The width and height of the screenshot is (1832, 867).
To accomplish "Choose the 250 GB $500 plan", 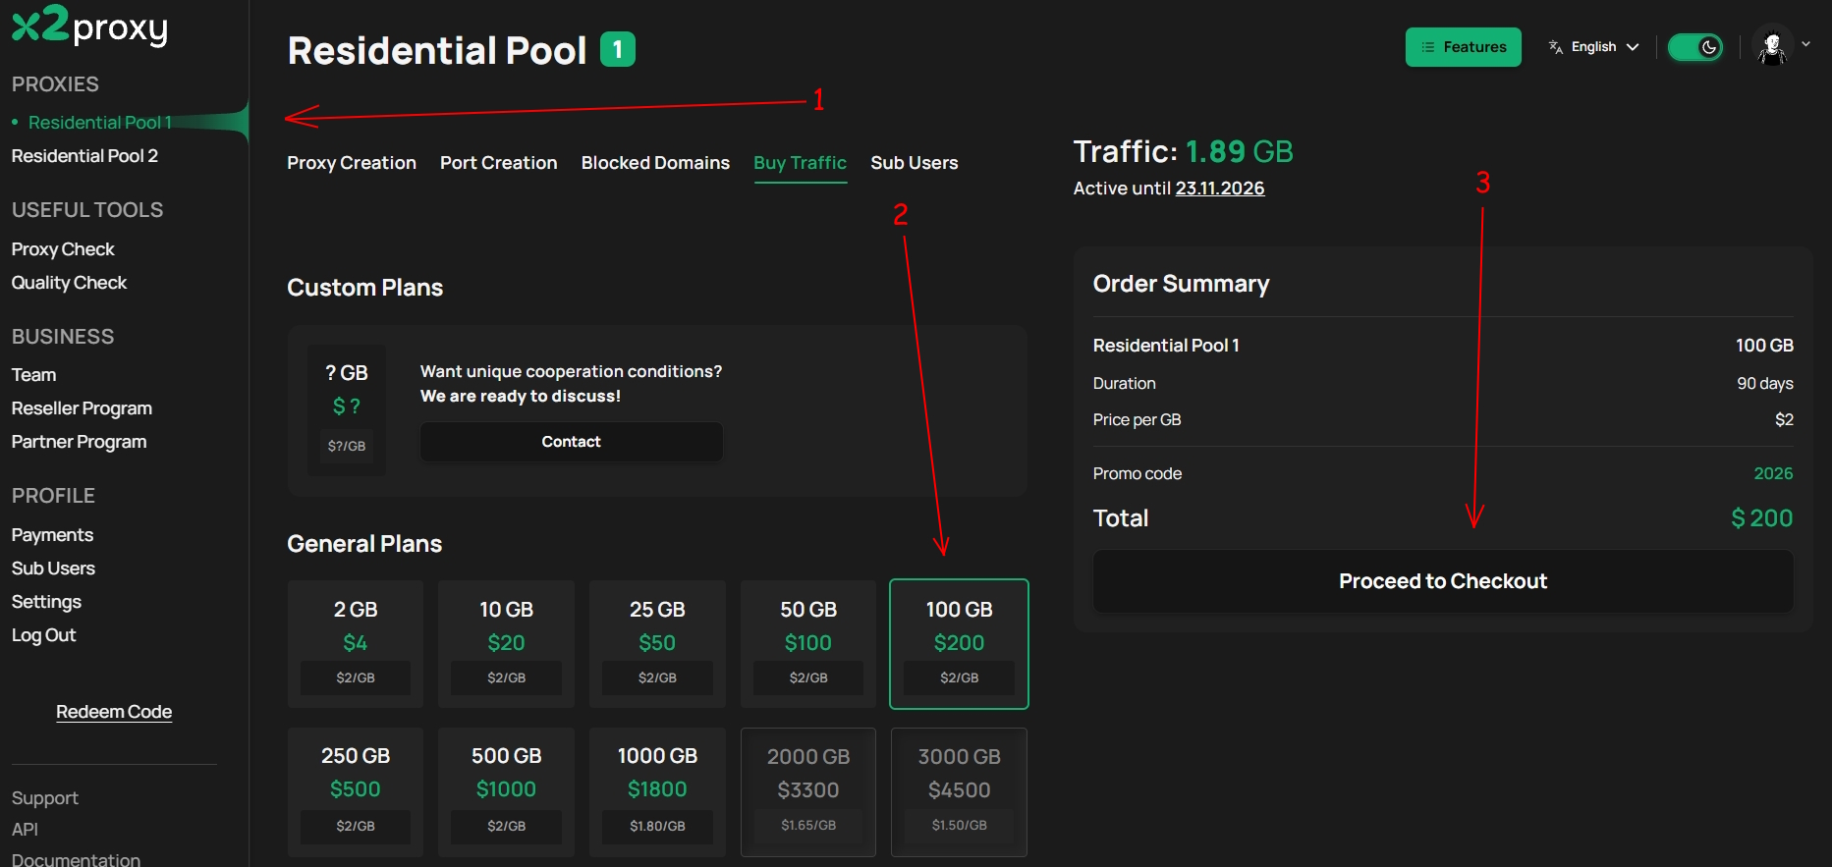I will (x=356, y=792).
